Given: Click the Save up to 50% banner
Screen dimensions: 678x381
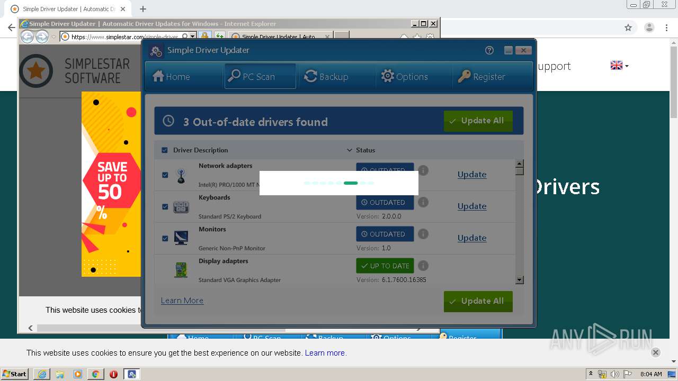Looking at the screenshot, I should coord(111,184).
